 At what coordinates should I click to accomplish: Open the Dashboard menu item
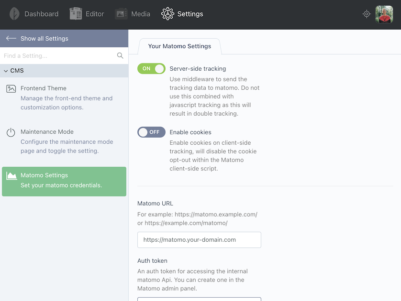tap(34, 14)
